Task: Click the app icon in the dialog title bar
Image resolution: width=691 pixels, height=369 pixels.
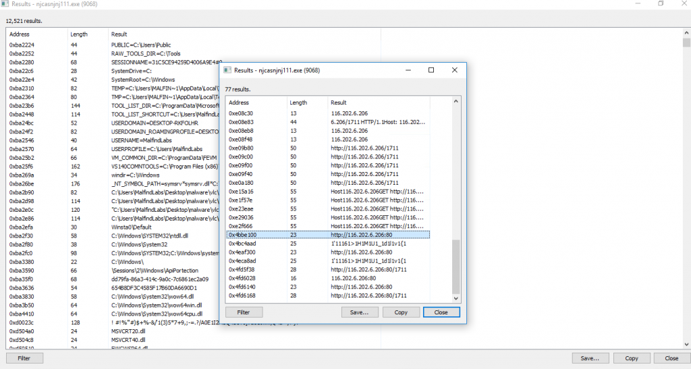Action: pyautogui.click(x=227, y=70)
